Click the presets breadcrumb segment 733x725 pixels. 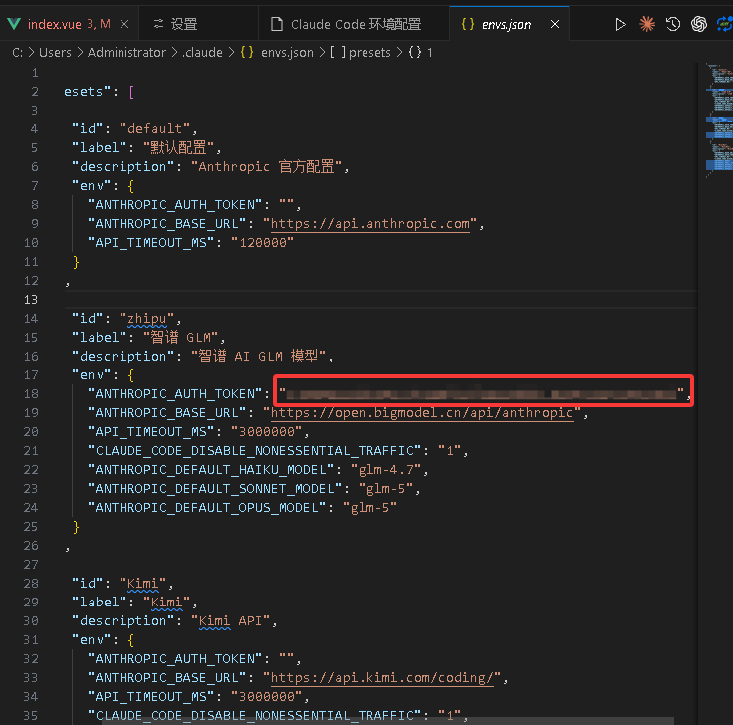(x=360, y=53)
